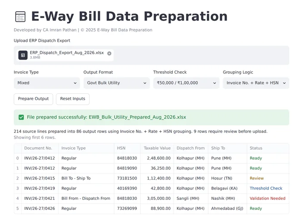Image resolution: width=303 pixels, height=221 pixels.
Task: Click HSN code 84819090
Action: coord(127,168)
